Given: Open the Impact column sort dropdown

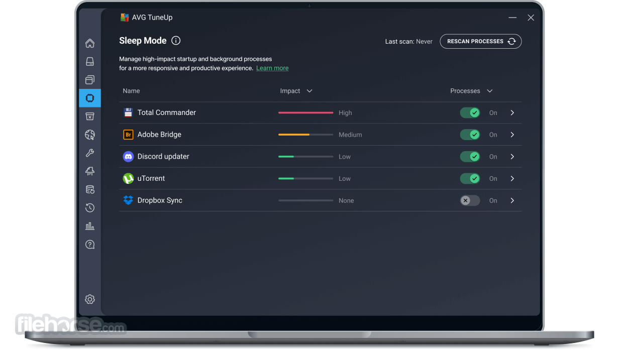Looking at the screenshot, I should [x=309, y=91].
